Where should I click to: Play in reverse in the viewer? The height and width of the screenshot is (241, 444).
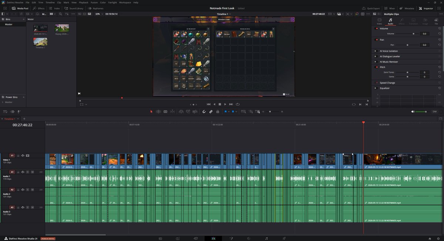coord(214,104)
